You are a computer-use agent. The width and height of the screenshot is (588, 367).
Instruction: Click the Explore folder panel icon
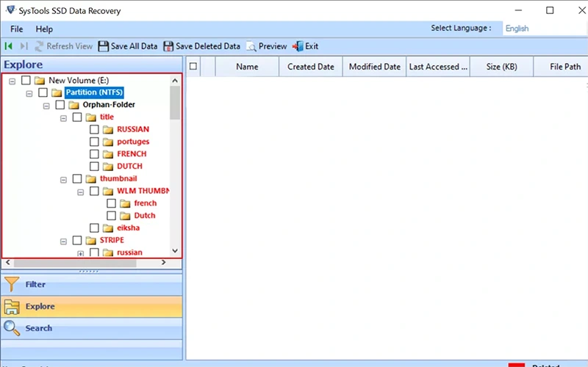point(12,306)
